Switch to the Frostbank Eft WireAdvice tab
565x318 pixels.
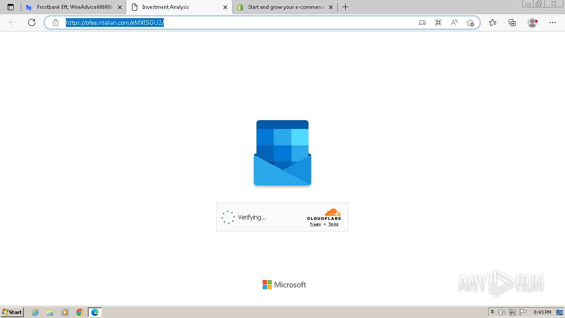pos(74,7)
